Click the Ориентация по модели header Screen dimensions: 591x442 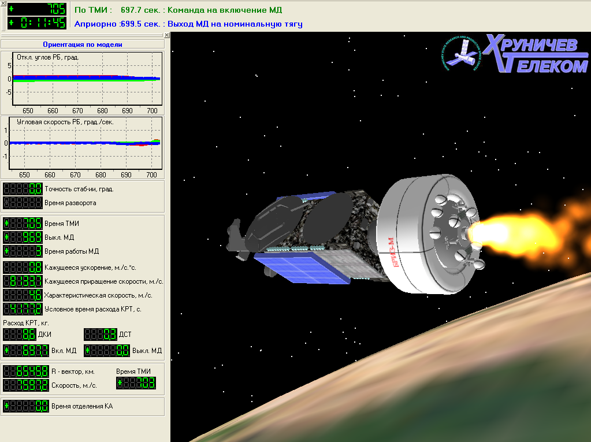tap(83, 44)
